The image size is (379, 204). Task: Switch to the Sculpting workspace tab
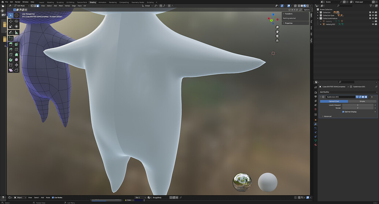(x=60, y=2)
